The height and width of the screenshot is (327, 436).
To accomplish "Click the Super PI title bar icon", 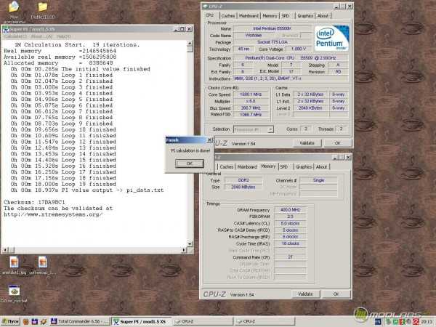I will [x=4, y=27].
